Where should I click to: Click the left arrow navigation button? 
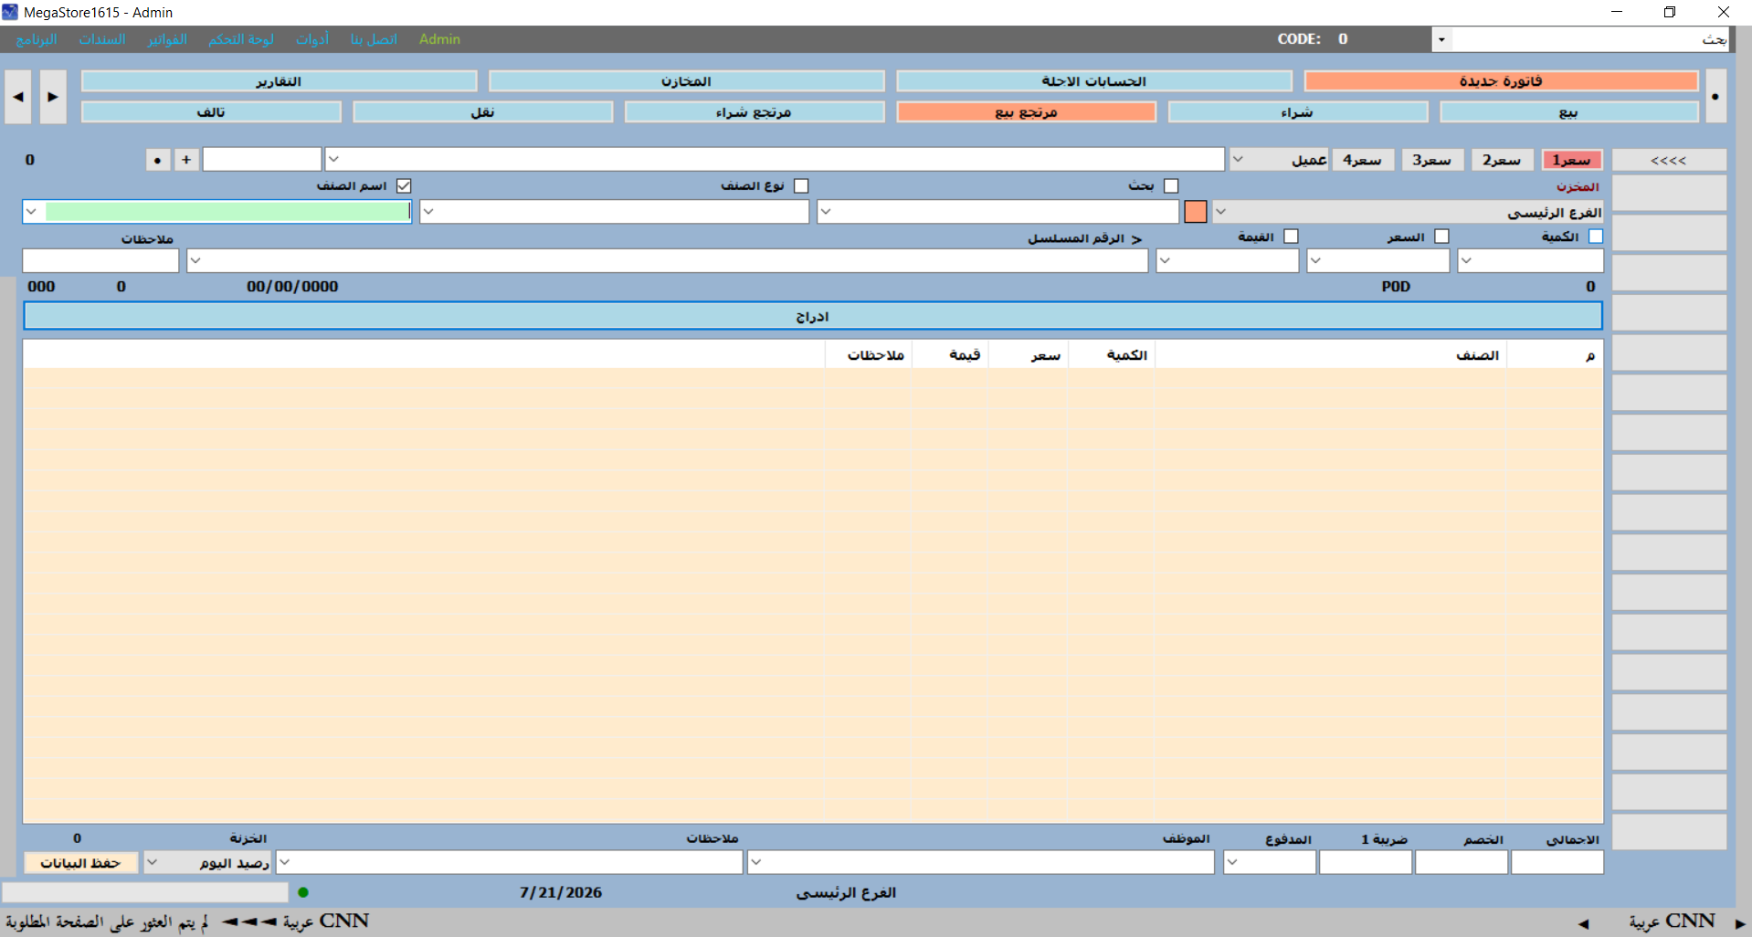(x=17, y=97)
